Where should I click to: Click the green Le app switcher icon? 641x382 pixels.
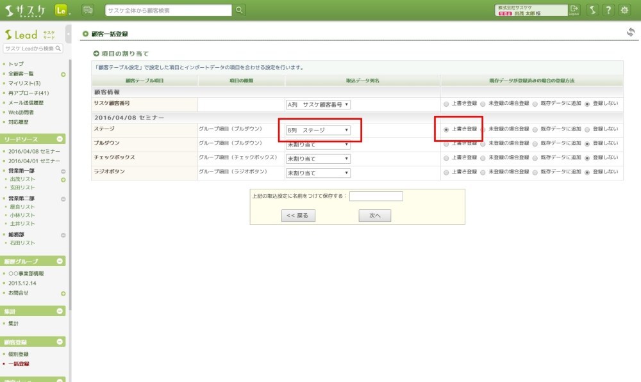pos(62,10)
